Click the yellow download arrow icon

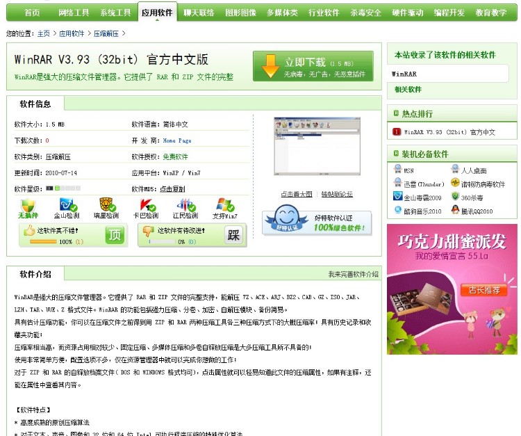tap(270, 66)
